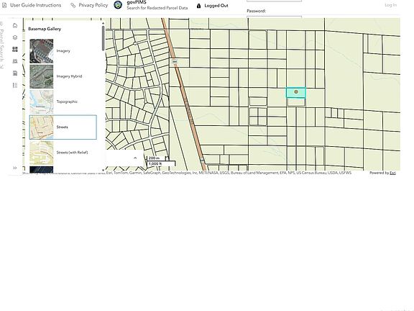Viewport: 414px width, 311px height.
Task: Click the highlighted cyan parcel marker
Action: coord(296,91)
